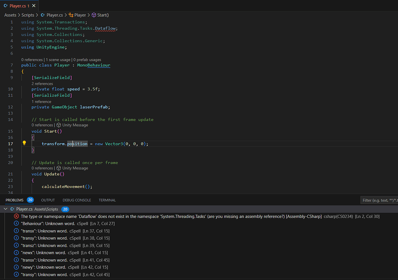This screenshot has width=398, height=280.
Task: Open the DEBUG CONSOLE tab
Action: tap(77, 200)
